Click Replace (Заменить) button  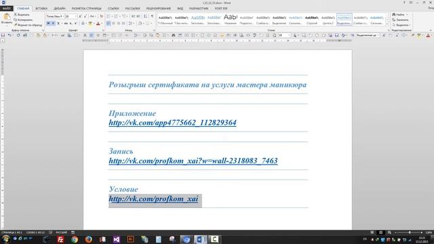pos(401,20)
